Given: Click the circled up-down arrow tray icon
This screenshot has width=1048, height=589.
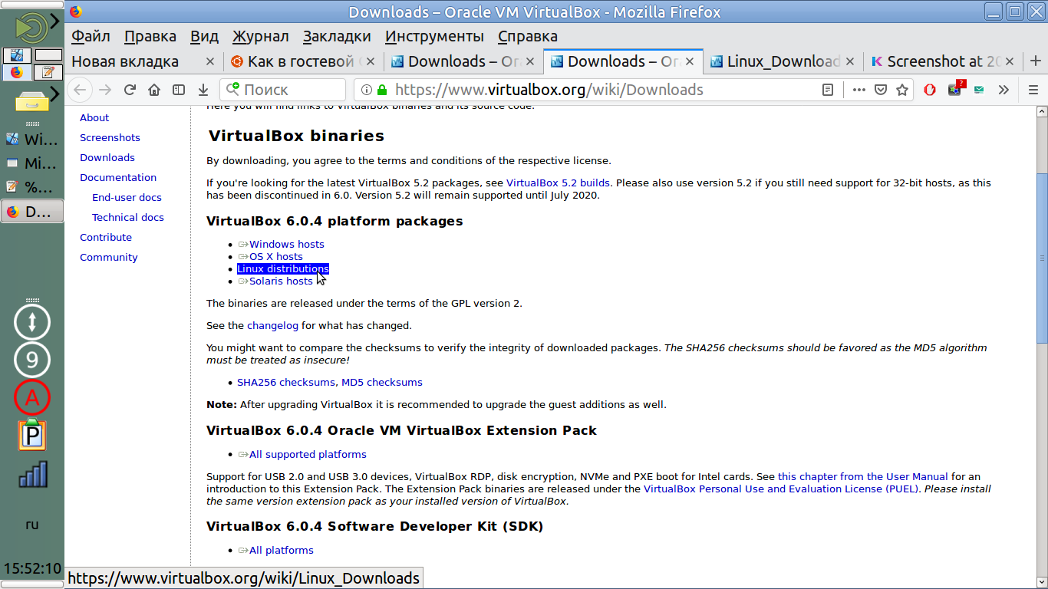Looking at the screenshot, I should tap(32, 322).
